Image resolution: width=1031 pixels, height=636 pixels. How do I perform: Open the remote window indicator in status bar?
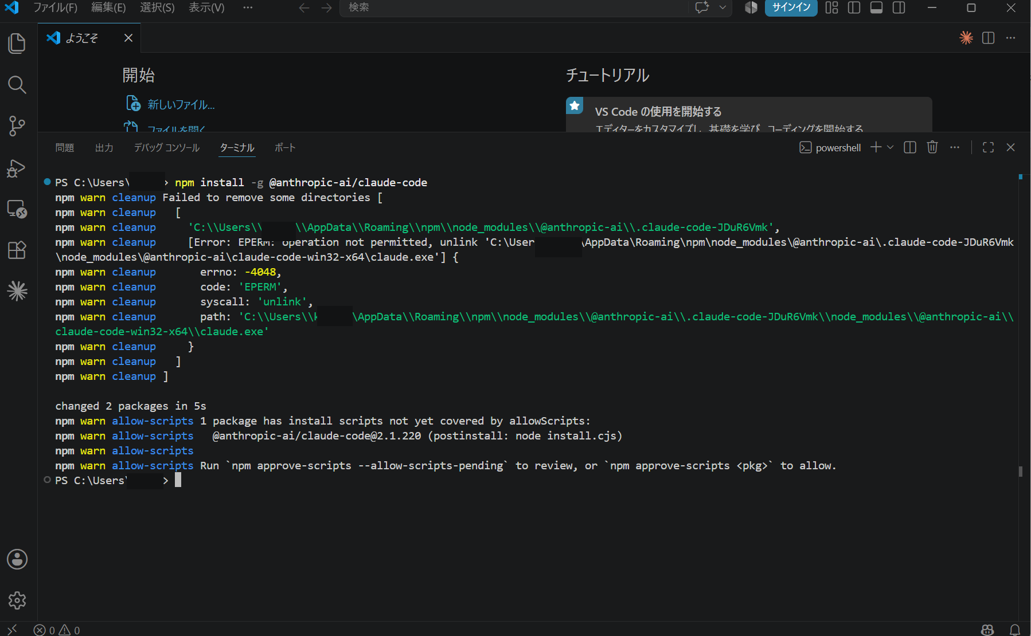pyautogui.click(x=12, y=630)
